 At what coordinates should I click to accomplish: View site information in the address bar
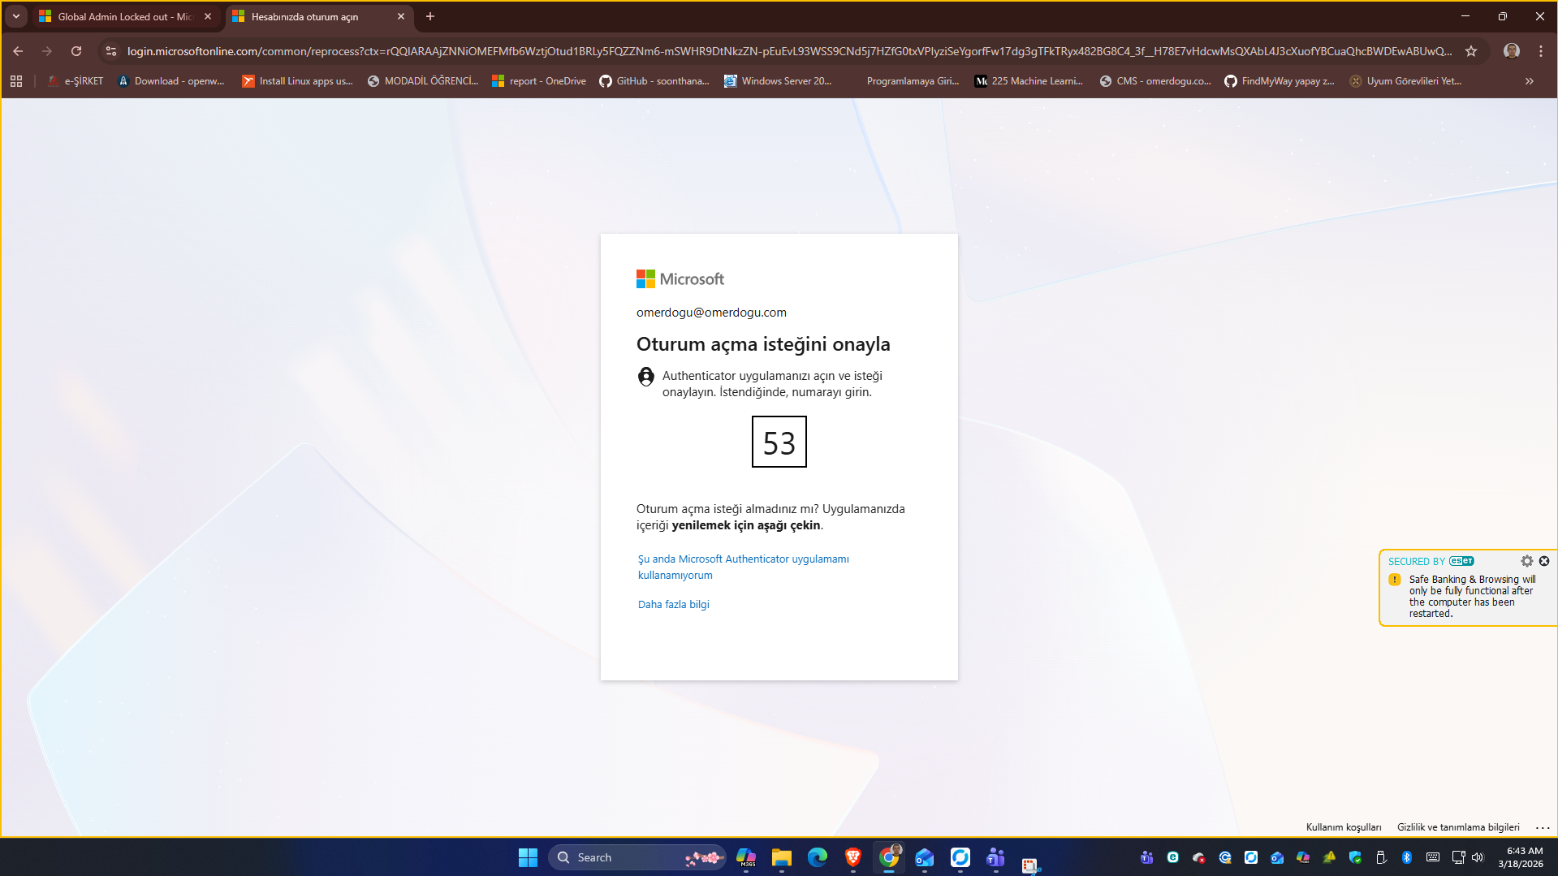coord(111,51)
